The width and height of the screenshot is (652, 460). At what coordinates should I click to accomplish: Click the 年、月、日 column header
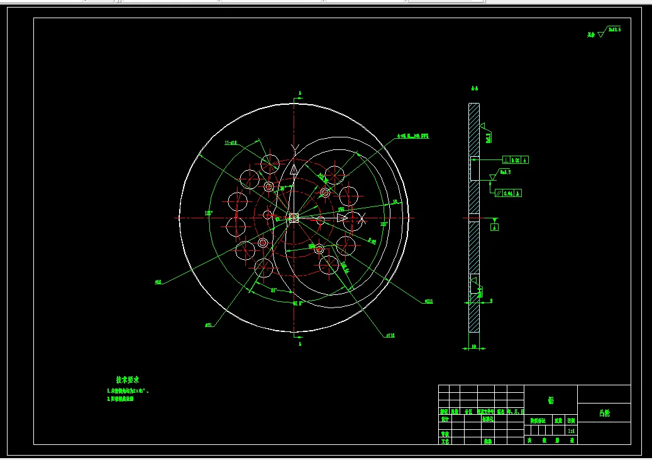(515, 412)
